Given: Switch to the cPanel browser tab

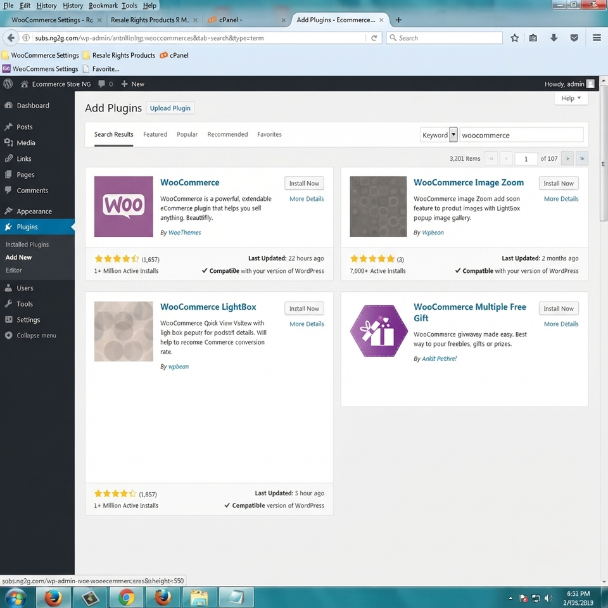Looking at the screenshot, I should (246, 20).
